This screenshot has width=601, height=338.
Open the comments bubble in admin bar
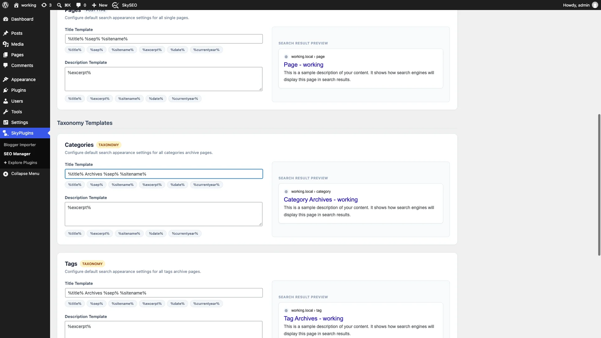(81, 5)
